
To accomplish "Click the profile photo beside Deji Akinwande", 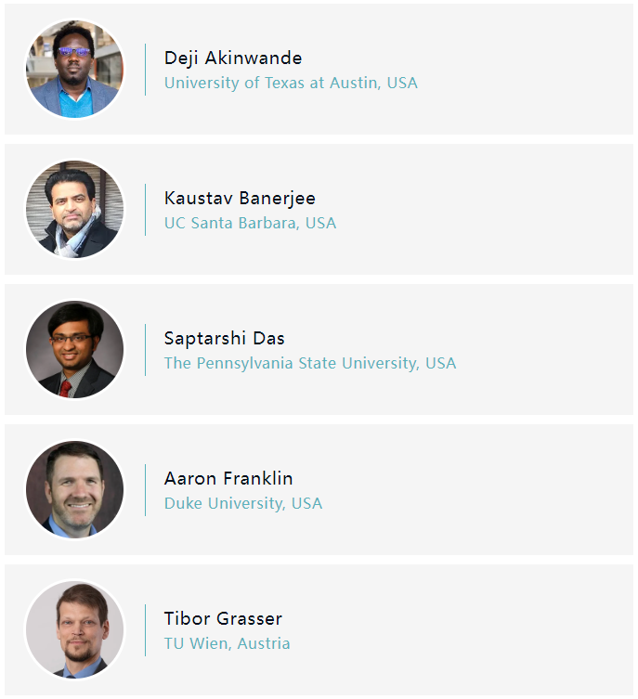I will coord(74,70).
